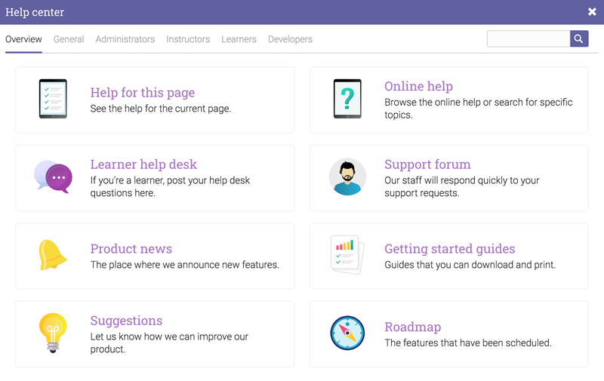Open the Product news link
The width and height of the screenshot is (604, 381).
click(131, 249)
